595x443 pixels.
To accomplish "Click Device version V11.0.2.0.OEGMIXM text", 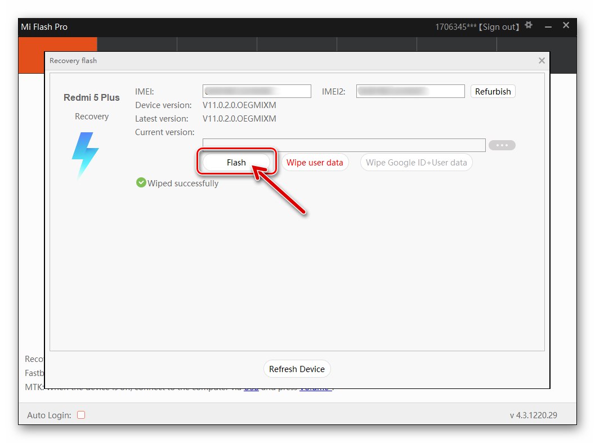I will coord(239,105).
